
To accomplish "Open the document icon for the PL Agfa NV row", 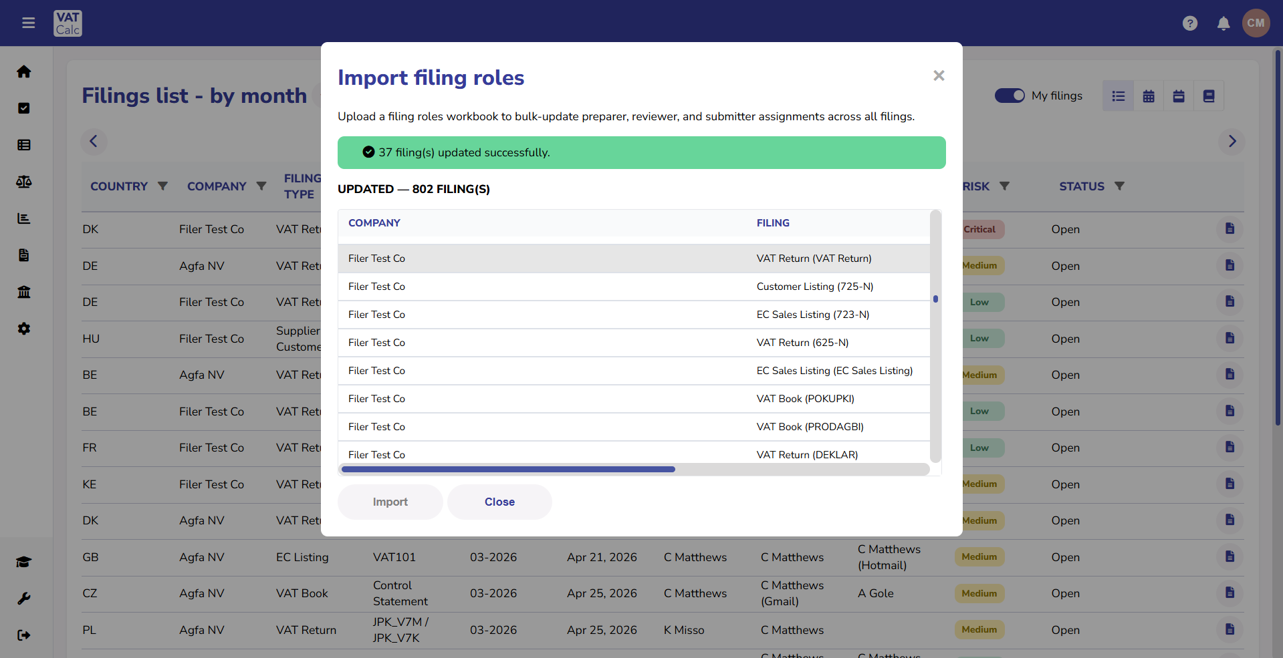I will [1230, 629].
